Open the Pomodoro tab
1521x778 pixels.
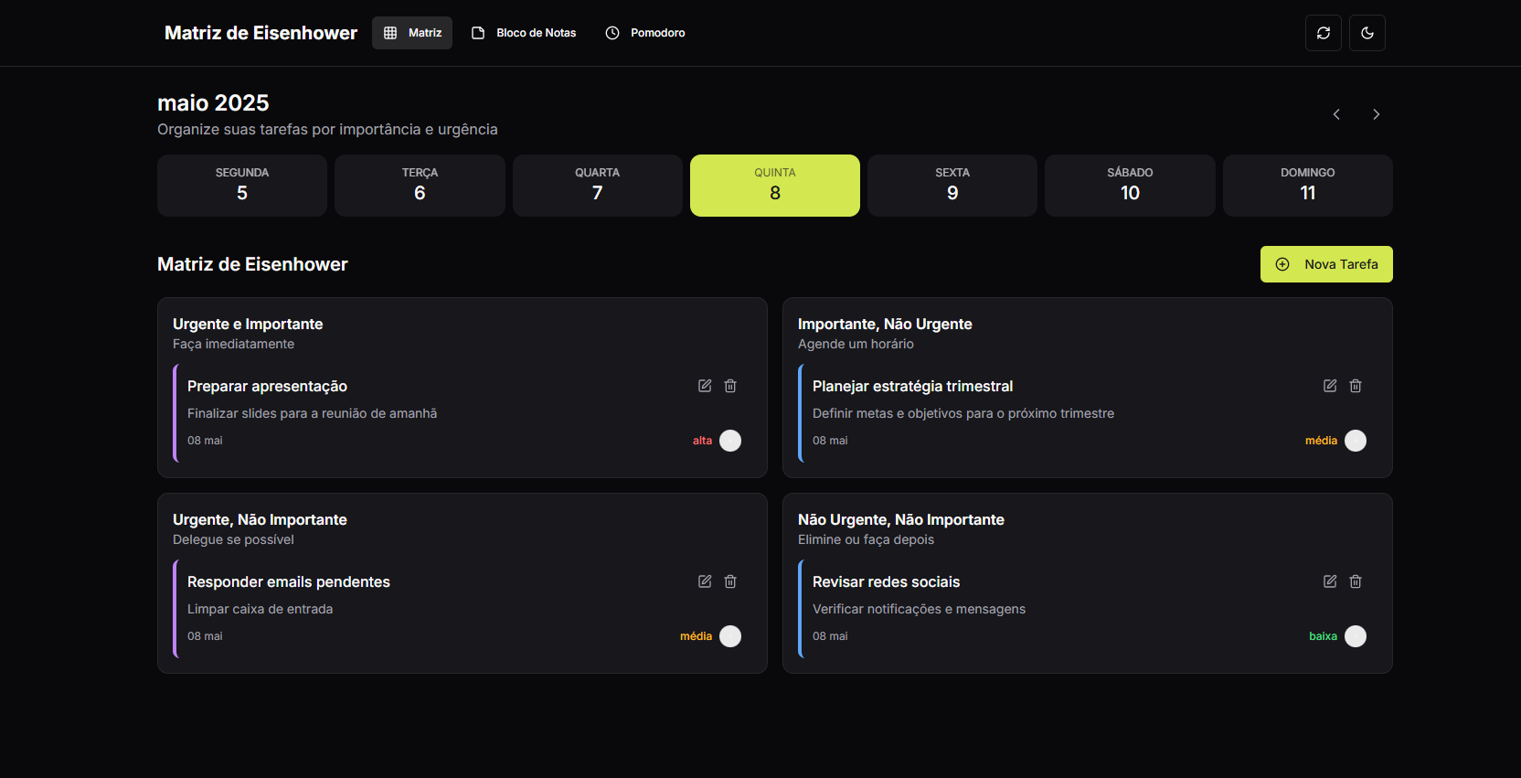click(x=645, y=33)
